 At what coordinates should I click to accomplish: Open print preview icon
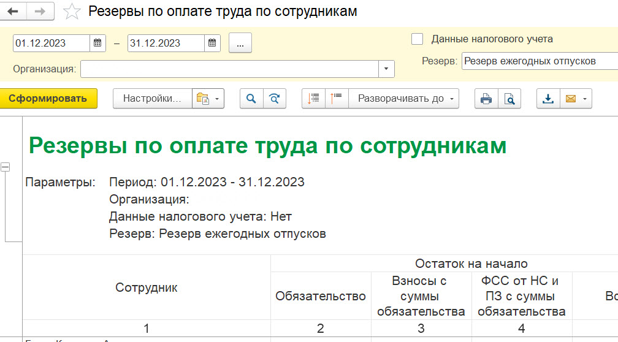click(x=509, y=98)
